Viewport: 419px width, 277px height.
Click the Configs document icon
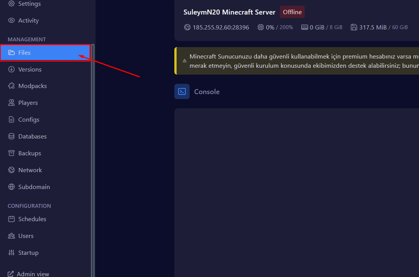click(x=11, y=119)
